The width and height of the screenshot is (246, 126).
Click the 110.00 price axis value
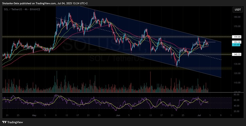(237, 83)
